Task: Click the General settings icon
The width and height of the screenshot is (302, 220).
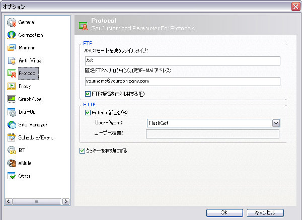Action: click(12, 23)
